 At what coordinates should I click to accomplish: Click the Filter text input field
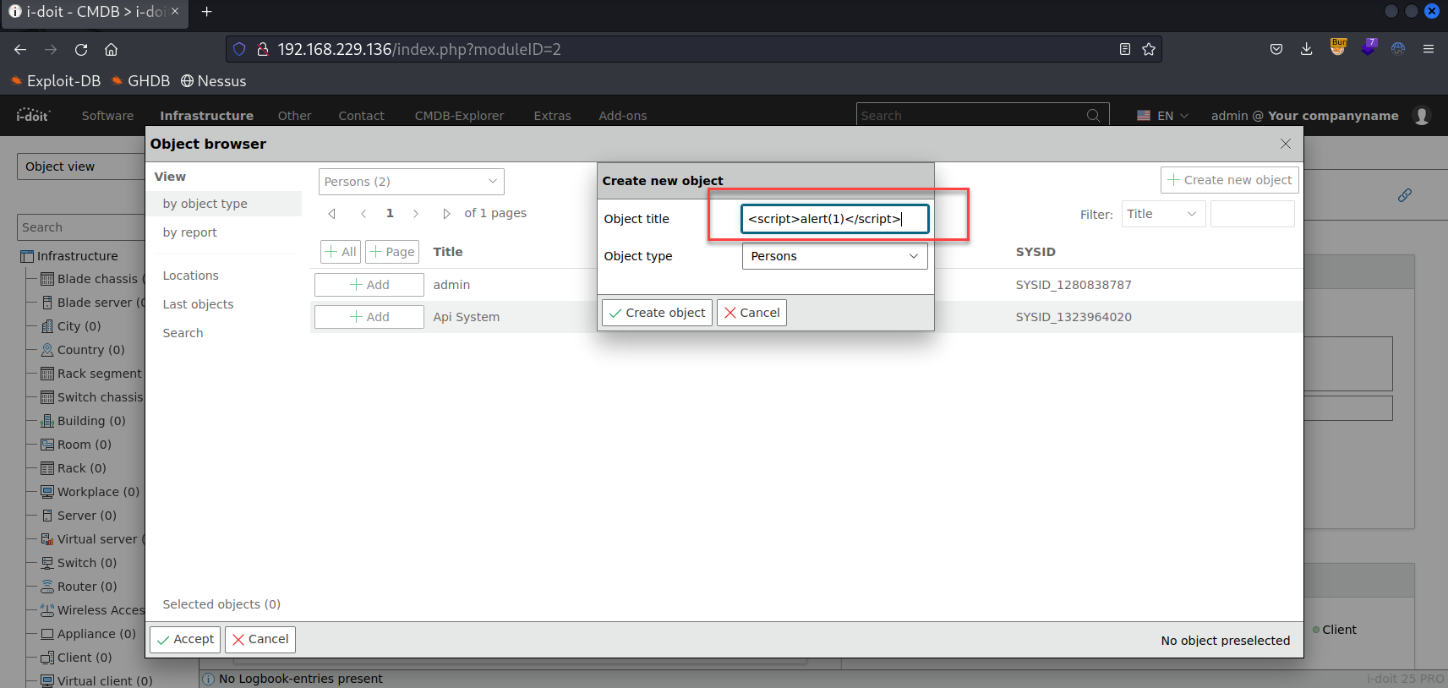[x=1253, y=214]
